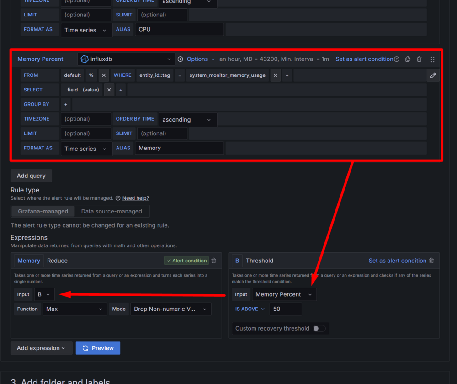Click the Preview button

coord(98,348)
